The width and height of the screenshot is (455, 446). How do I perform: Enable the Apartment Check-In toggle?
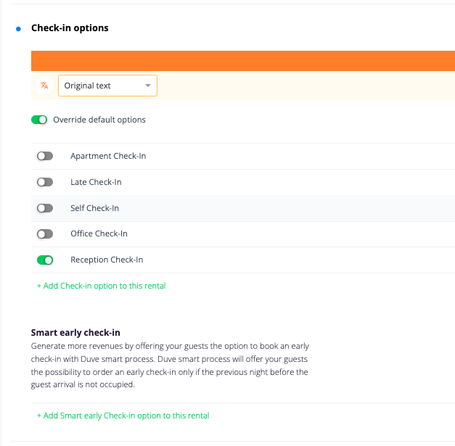[45, 156]
